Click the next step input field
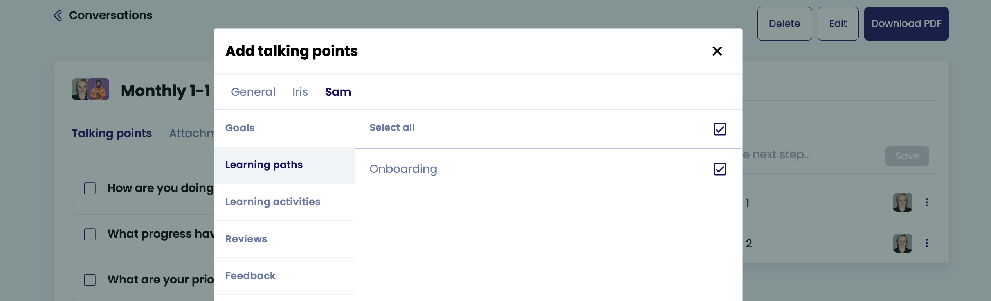 (810, 155)
